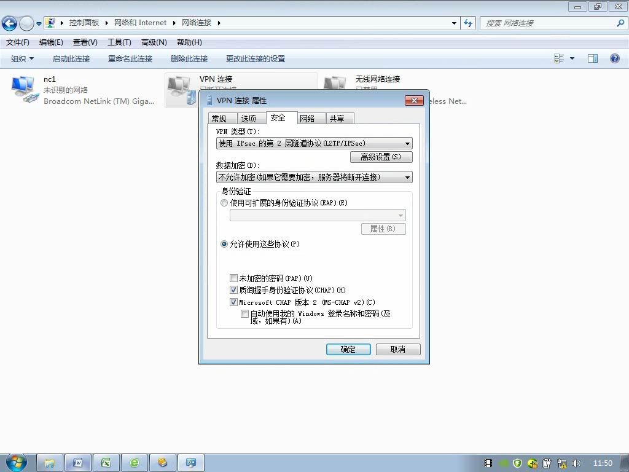The height and width of the screenshot is (472, 629).
Task: Select the 使用可扩展的身份验证协议(EAP) radio button
Action: [224, 203]
